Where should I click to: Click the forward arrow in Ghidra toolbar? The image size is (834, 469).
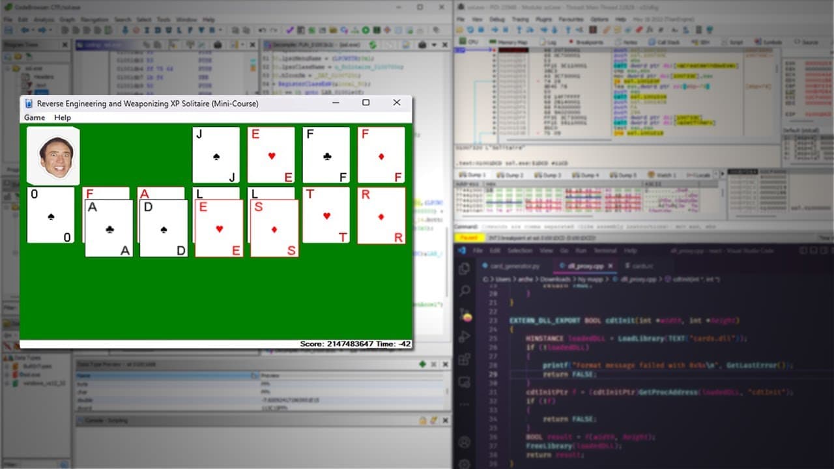43,30
